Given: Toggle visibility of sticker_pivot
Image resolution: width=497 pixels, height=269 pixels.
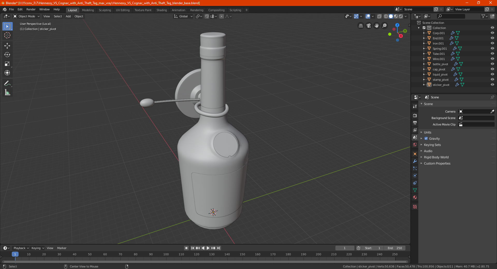Looking at the screenshot, I should 492,85.
